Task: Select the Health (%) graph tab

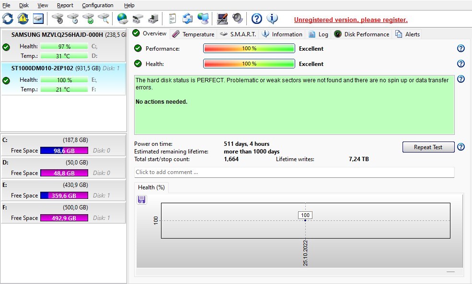Action: point(151,187)
